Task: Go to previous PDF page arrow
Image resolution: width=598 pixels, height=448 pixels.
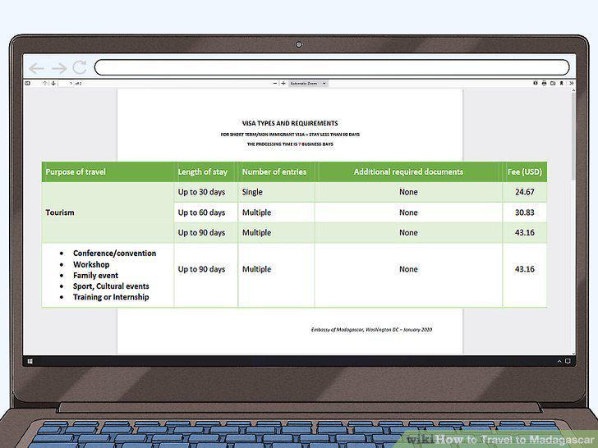Action: (x=45, y=83)
